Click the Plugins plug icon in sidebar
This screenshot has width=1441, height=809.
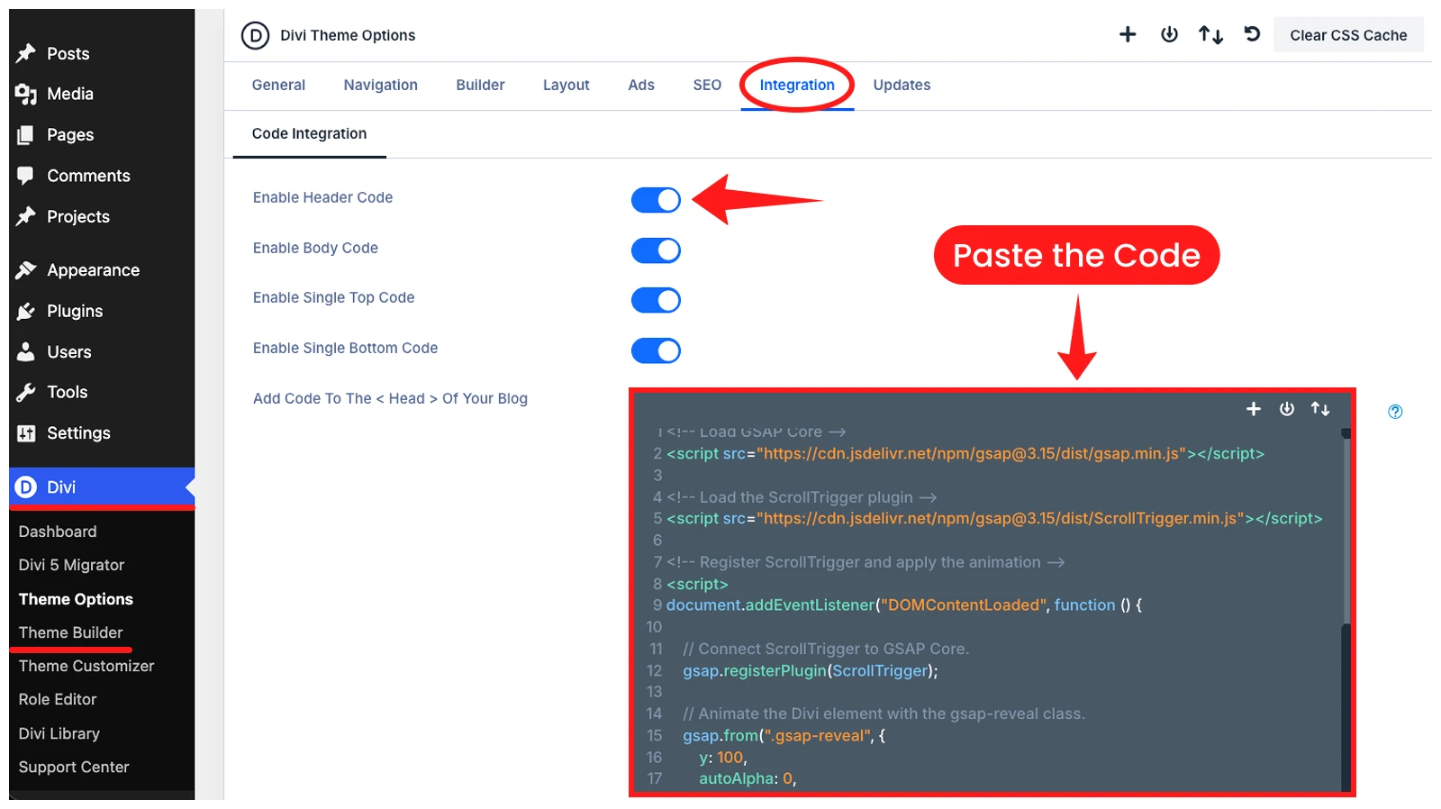[x=26, y=311]
